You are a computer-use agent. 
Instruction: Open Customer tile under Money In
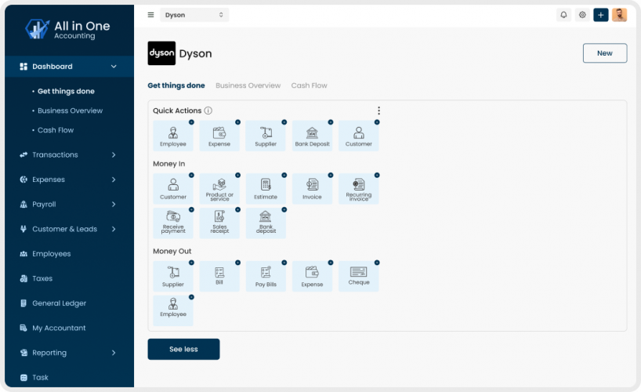click(173, 189)
